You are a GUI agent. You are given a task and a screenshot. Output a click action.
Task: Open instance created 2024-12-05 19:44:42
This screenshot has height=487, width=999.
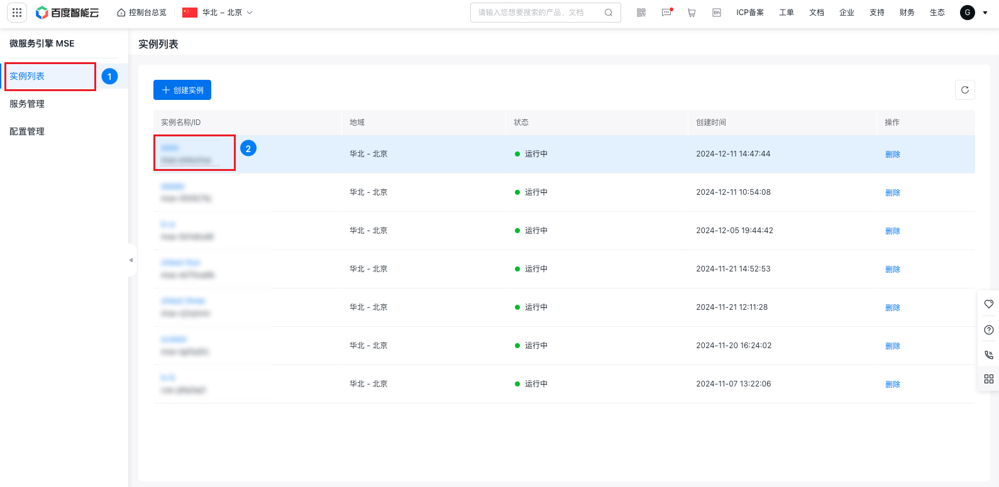(x=168, y=224)
